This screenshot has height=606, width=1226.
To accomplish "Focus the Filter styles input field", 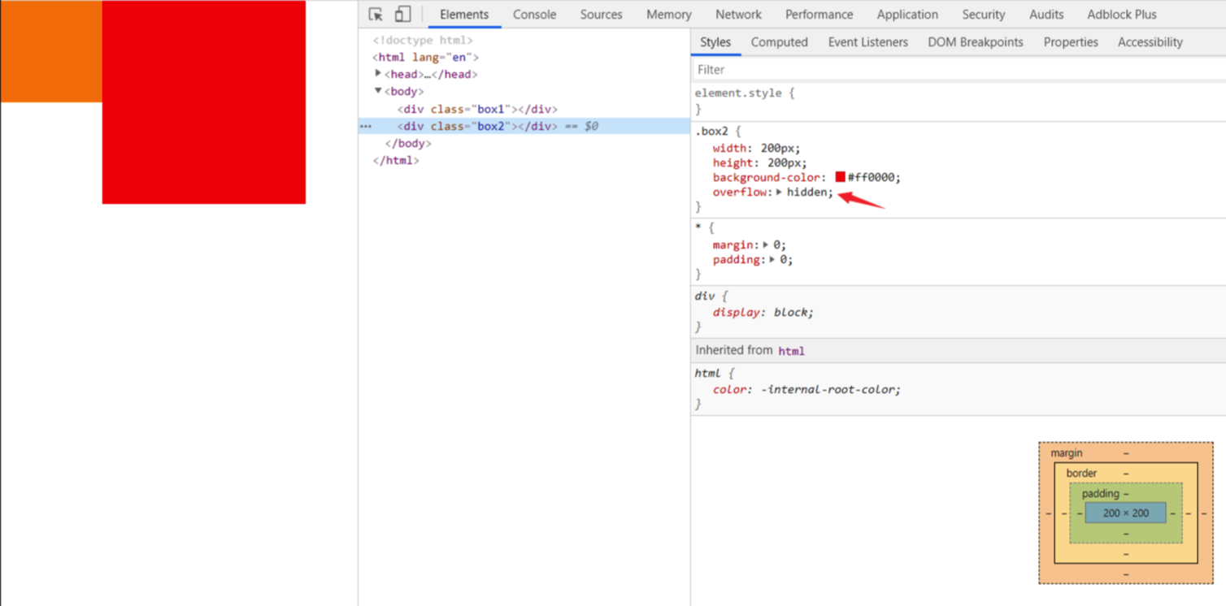I will click(959, 70).
